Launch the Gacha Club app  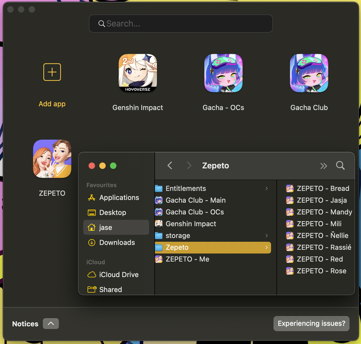309,73
